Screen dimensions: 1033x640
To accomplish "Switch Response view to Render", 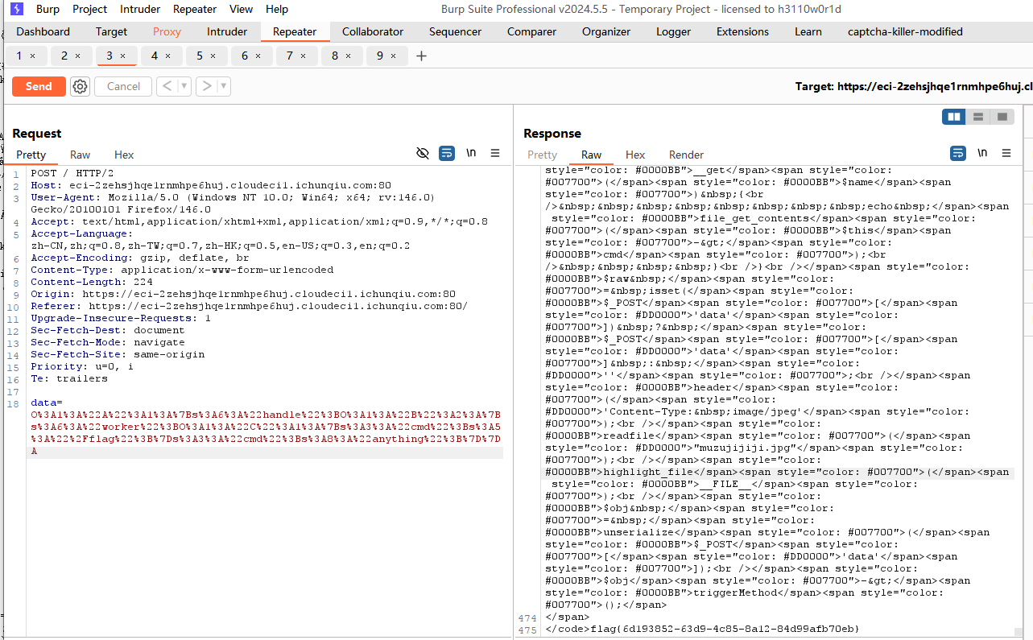I will point(686,155).
